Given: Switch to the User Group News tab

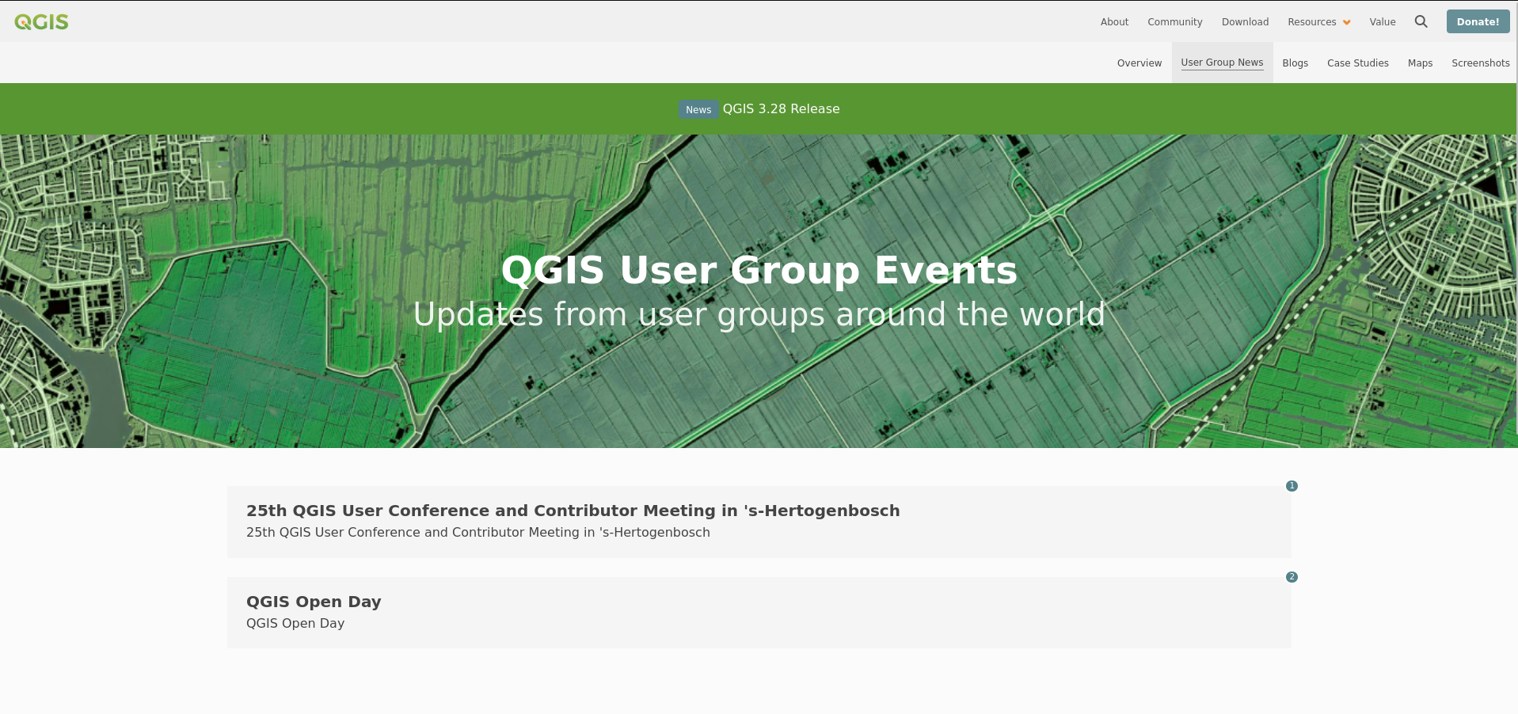Looking at the screenshot, I should [1222, 62].
